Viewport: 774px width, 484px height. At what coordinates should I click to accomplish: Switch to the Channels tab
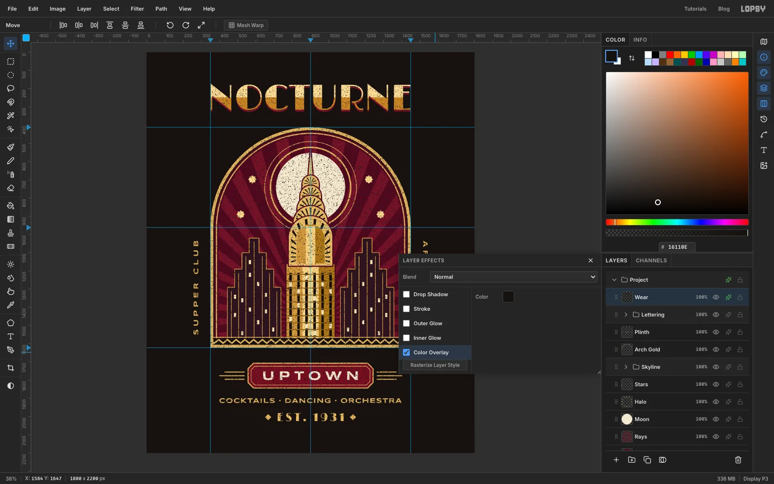(x=651, y=260)
